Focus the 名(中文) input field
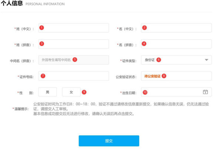This screenshot has width=213, height=149. coord(176,28)
